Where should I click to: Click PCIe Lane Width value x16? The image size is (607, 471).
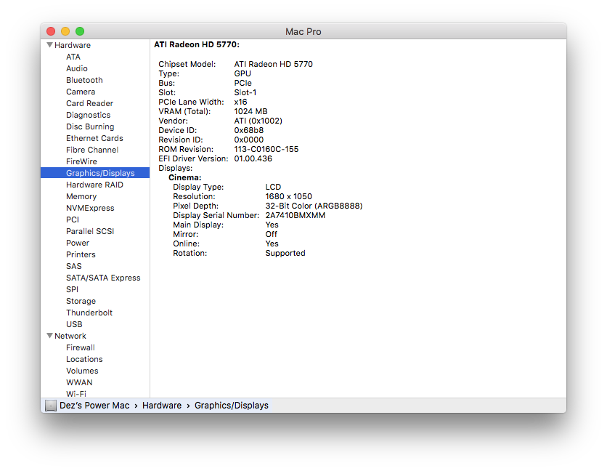point(240,102)
